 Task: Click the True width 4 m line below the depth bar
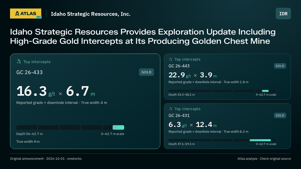[x=28, y=142]
